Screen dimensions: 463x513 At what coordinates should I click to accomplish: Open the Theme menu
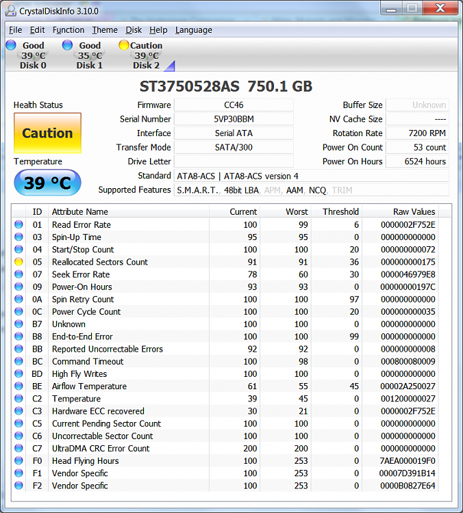tap(105, 30)
